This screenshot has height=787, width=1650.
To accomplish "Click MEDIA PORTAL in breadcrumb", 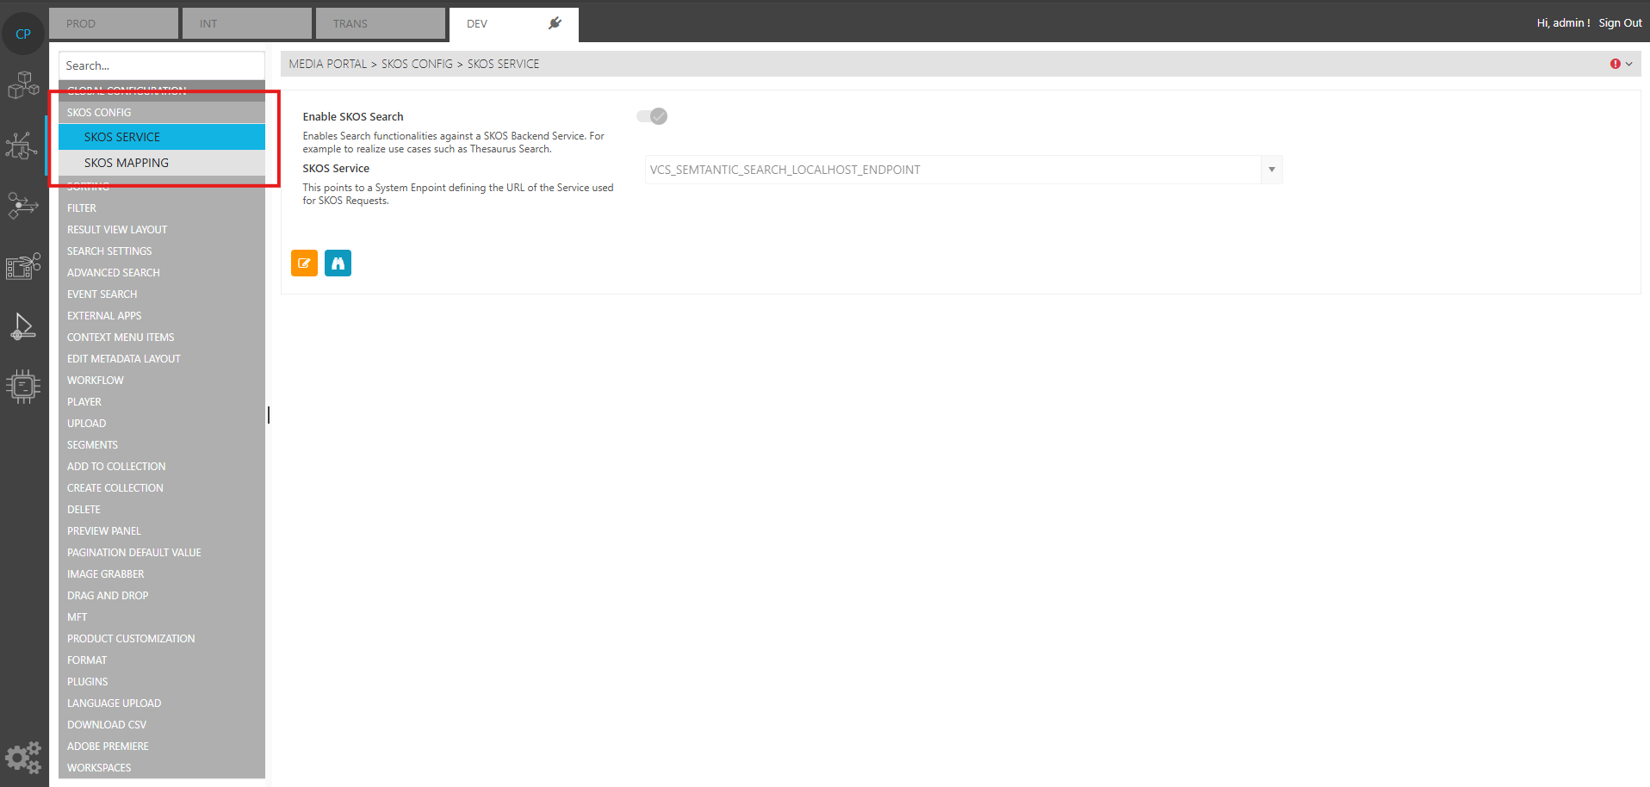I will coord(328,64).
